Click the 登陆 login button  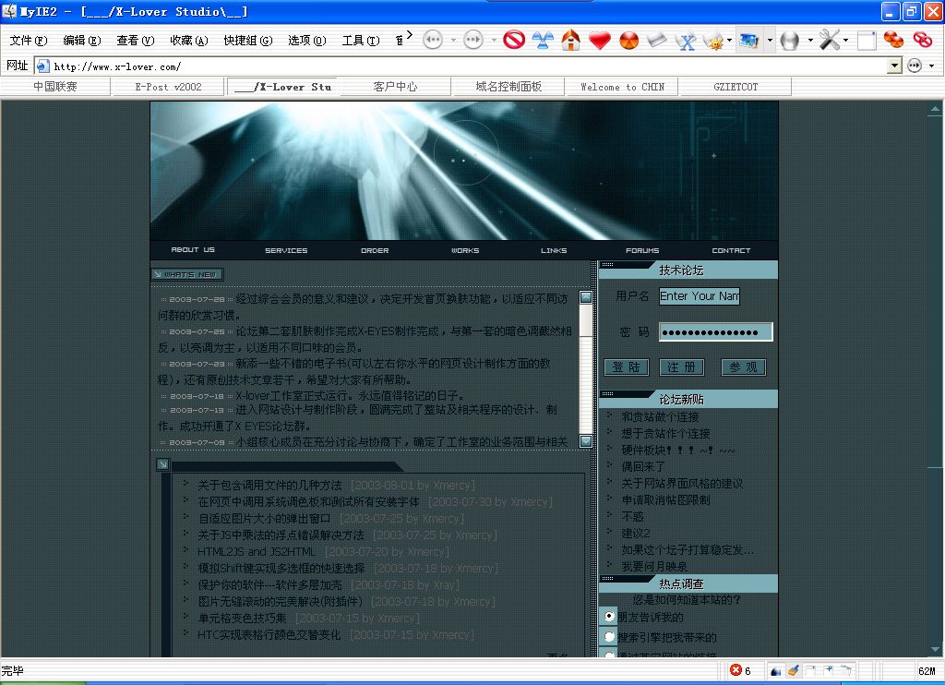tap(627, 367)
